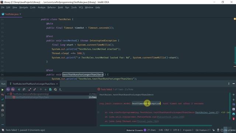Image resolution: width=236 pixels, height=133 pixels.
Task: Toggle sort tests alphabetically
Action: coord(19,89)
